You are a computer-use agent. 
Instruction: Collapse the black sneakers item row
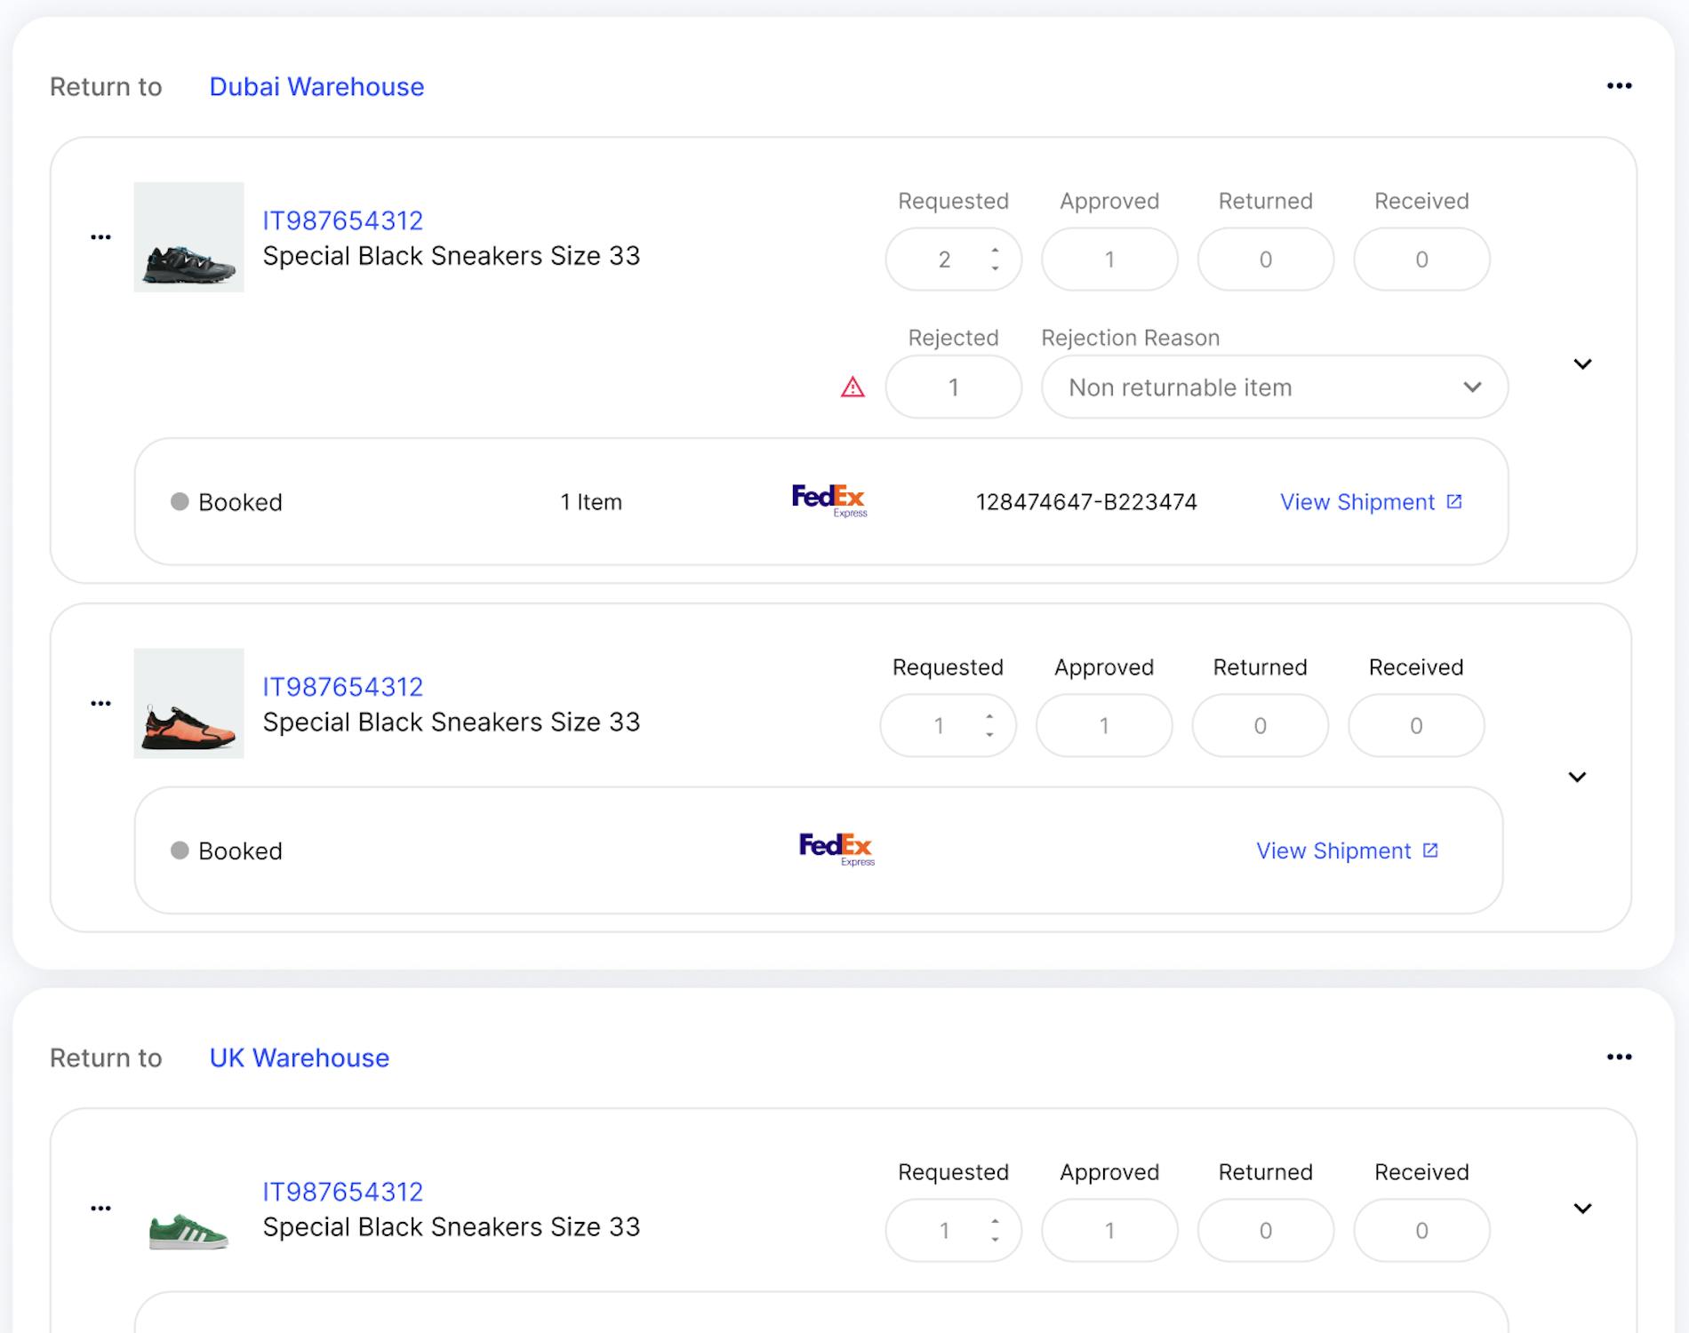point(1582,364)
